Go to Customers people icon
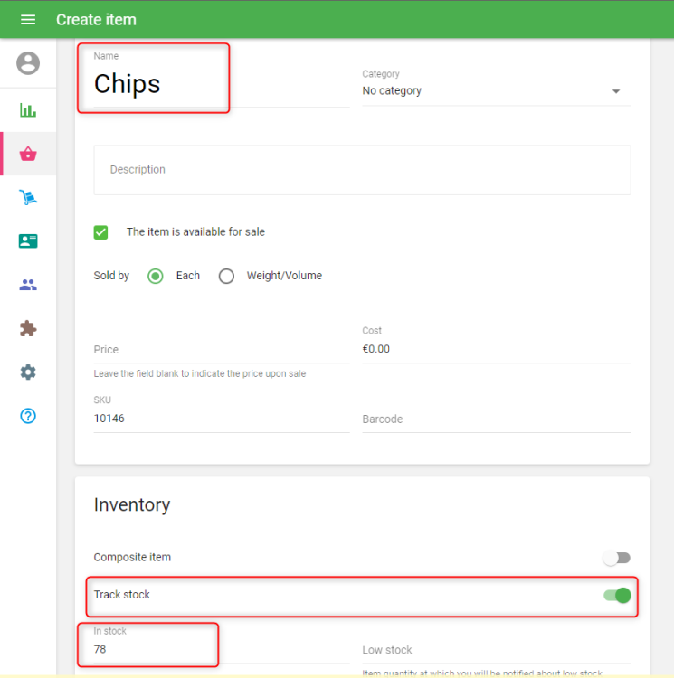674x678 pixels. coord(28,285)
